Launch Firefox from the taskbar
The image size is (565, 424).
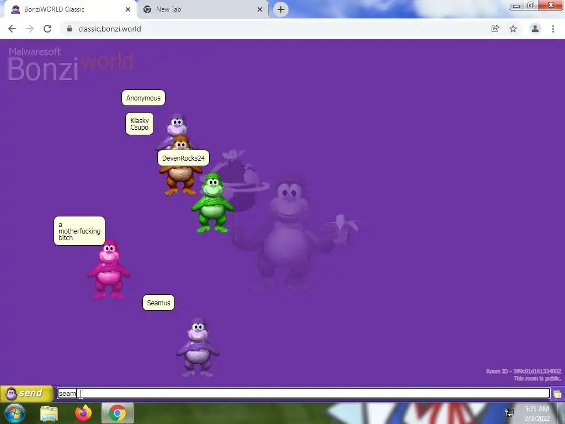click(83, 413)
